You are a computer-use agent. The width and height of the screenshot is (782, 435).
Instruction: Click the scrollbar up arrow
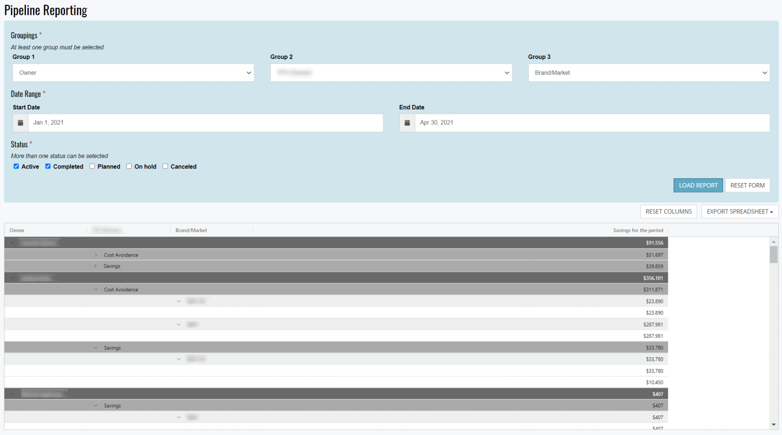tap(774, 241)
